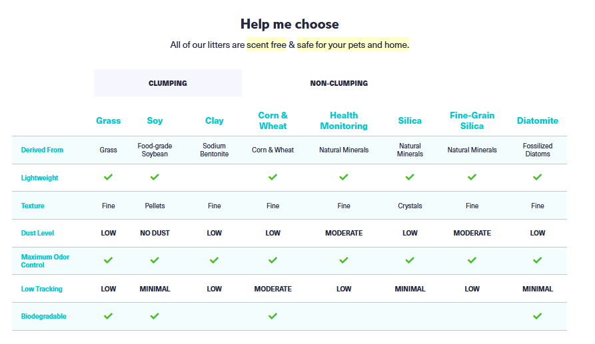
Task: Click Maximum Odor Control checkmark for Clay
Action: point(214,260)
